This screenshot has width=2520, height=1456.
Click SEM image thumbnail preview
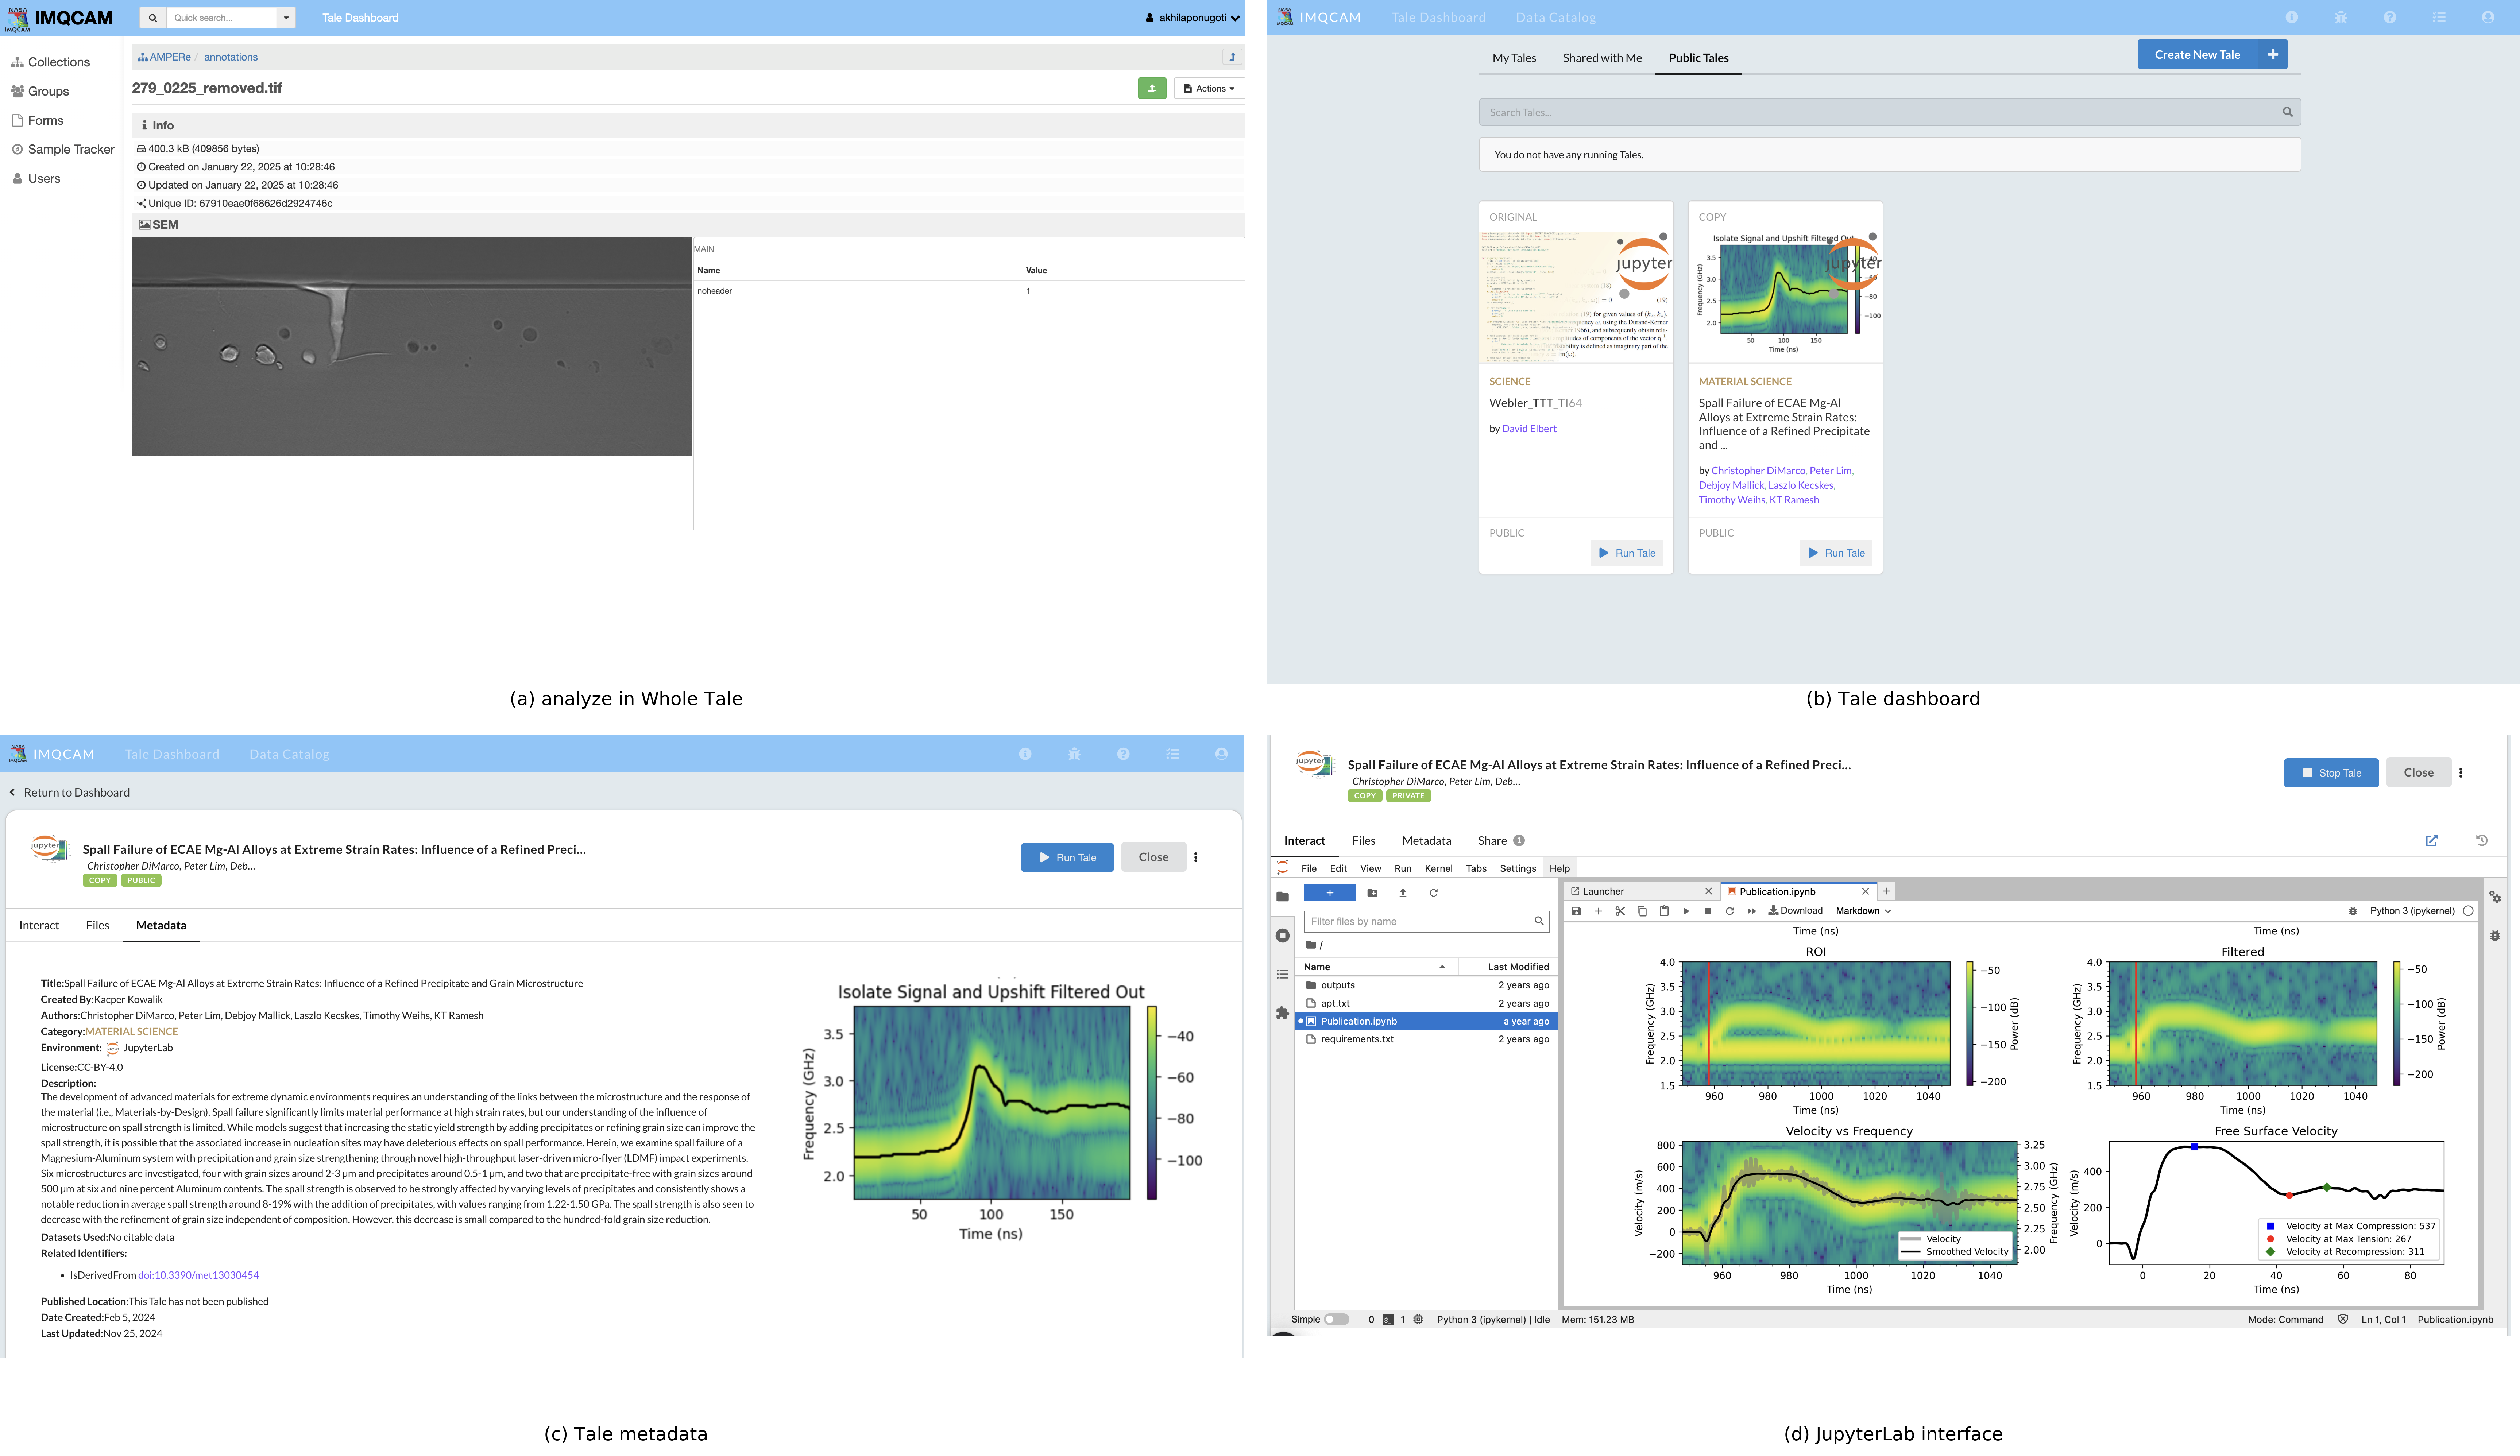(x=412, y=346)
